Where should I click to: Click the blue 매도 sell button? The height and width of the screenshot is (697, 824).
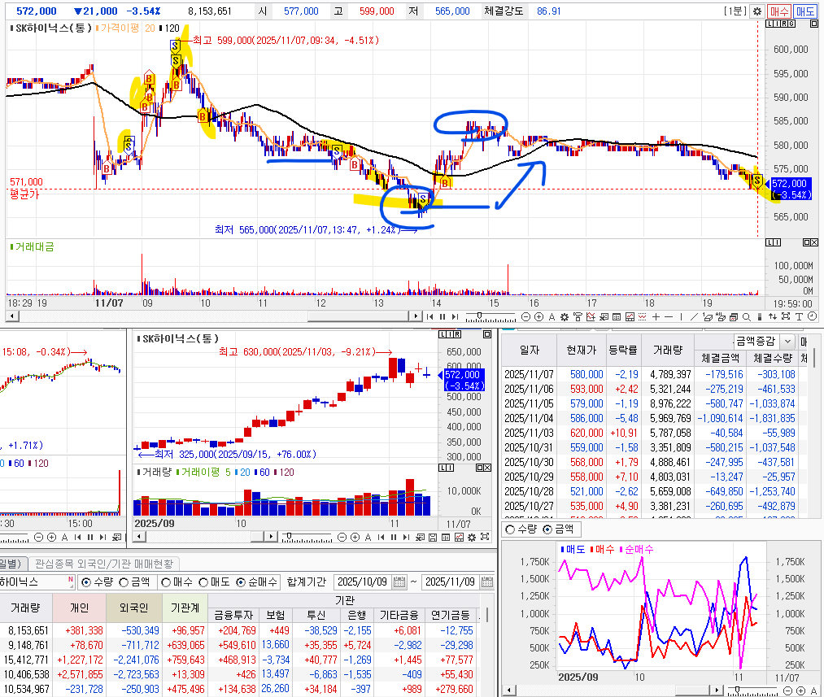tap(805, 11)
